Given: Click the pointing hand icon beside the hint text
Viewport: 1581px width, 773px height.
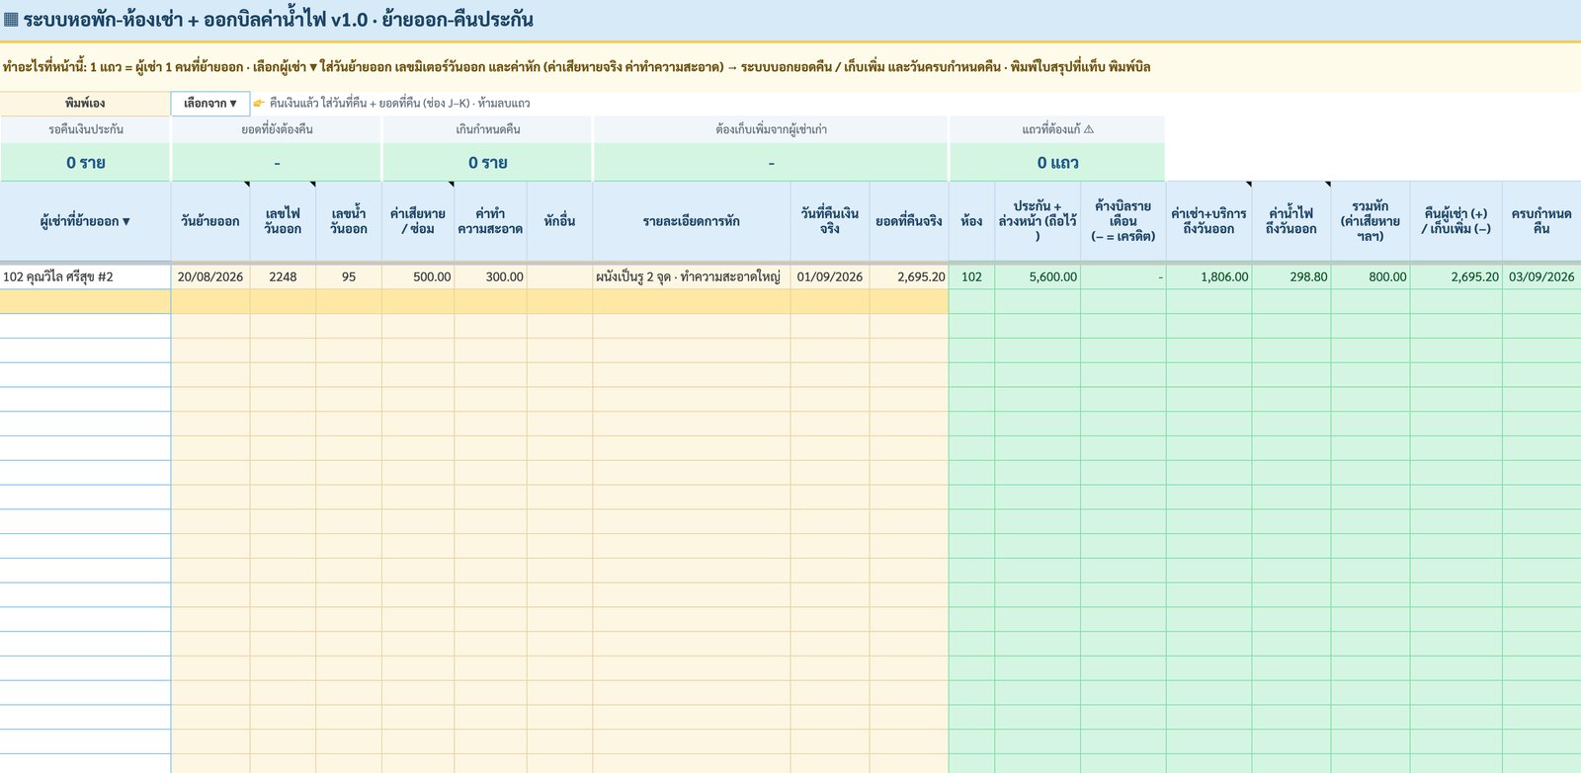Looking at the screenshot, I should coord(259,104).
